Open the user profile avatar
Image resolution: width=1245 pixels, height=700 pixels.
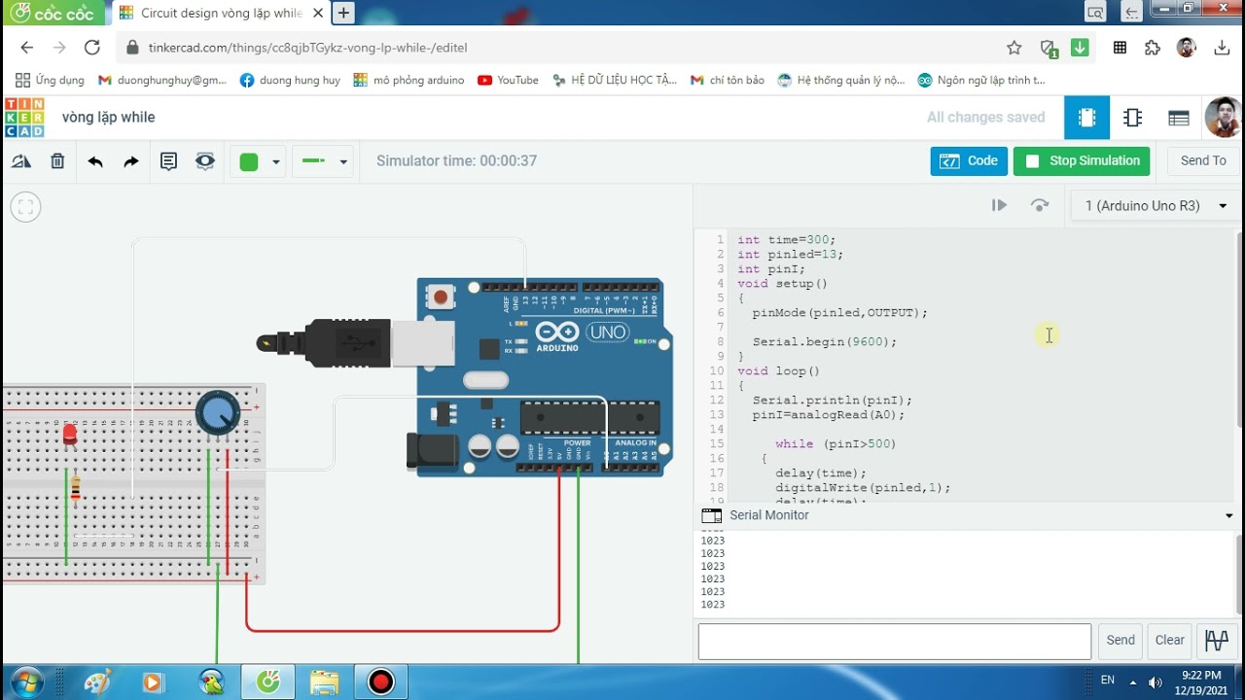point(1224,118)
